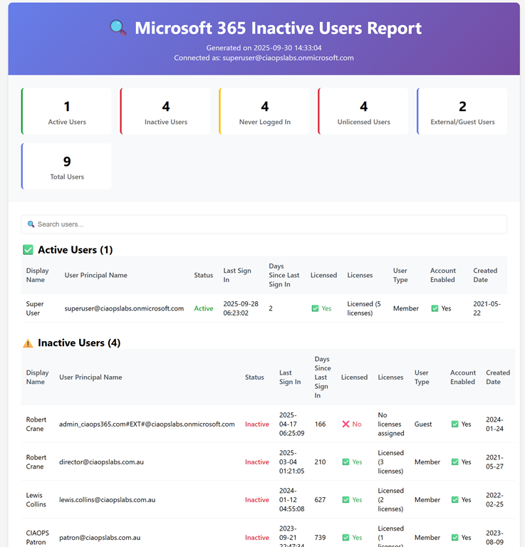Click the superuser@ciaopslabs.onmicrosoft.com principal name
525x547 pixels.
coord(124,308)
